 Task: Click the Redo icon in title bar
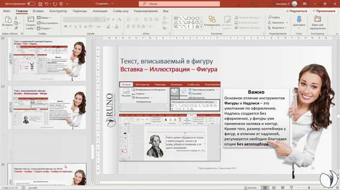pos(55,4)
